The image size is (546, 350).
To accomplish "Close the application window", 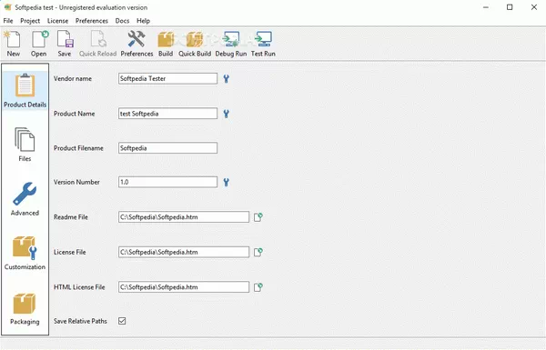I will pos(534,7).
